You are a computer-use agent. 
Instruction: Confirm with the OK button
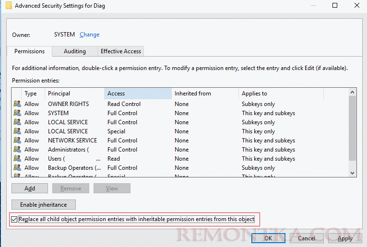click(x=268, y=238)
